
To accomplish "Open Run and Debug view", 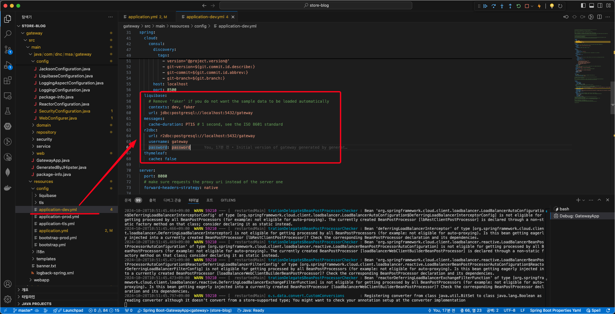I will [x=8, y=65].
